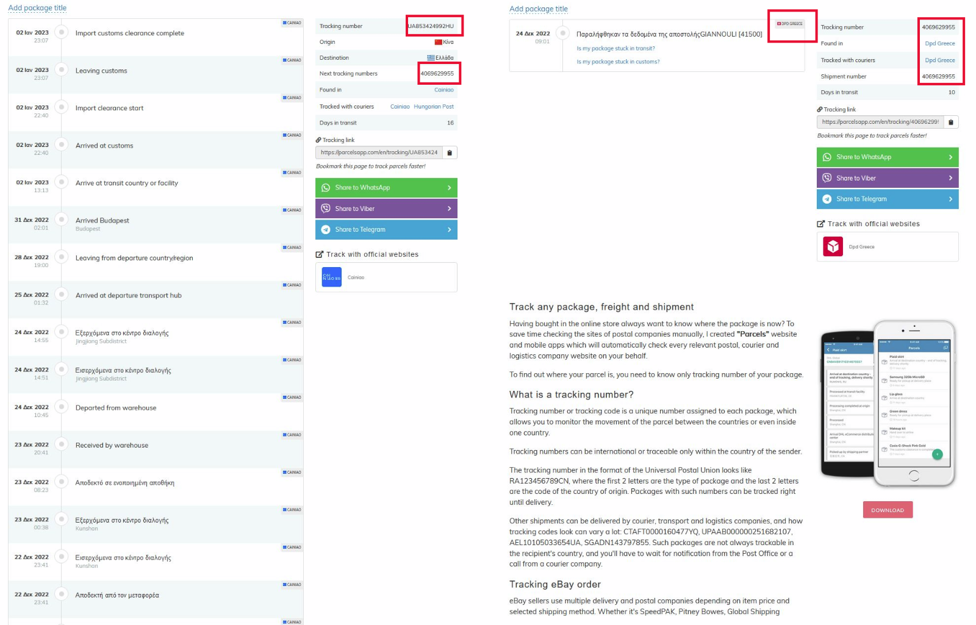976x625 pixels.
Task: Click the red DPD cube logo
Action: (x=833, y=247)
